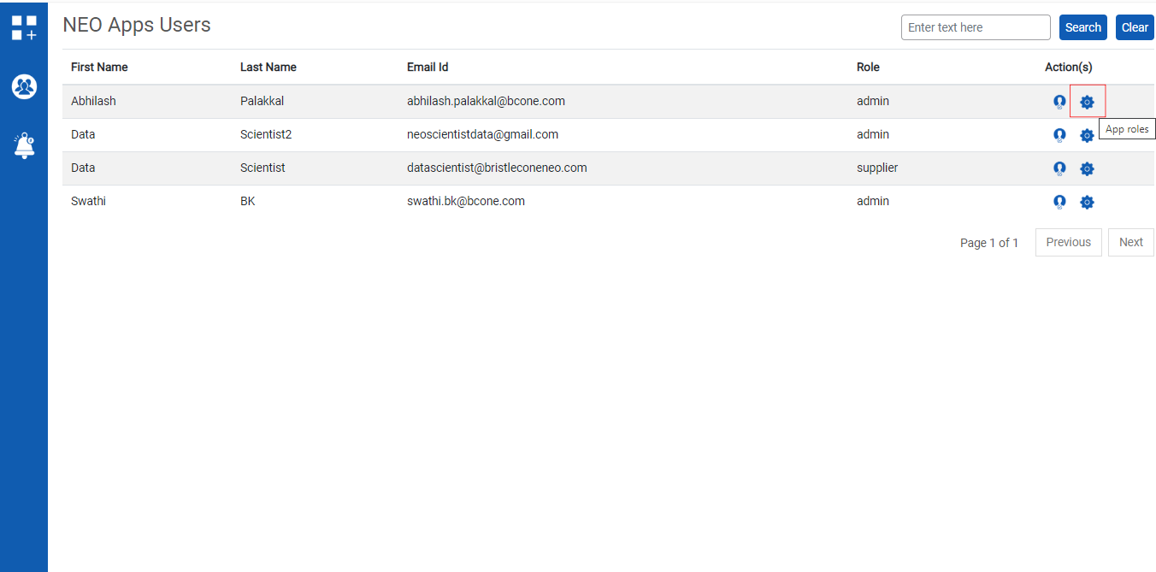The height and width of the screenshot is (572, 1156).
Task: Select the 'supplier' role cell
Action: click(877, 168)
